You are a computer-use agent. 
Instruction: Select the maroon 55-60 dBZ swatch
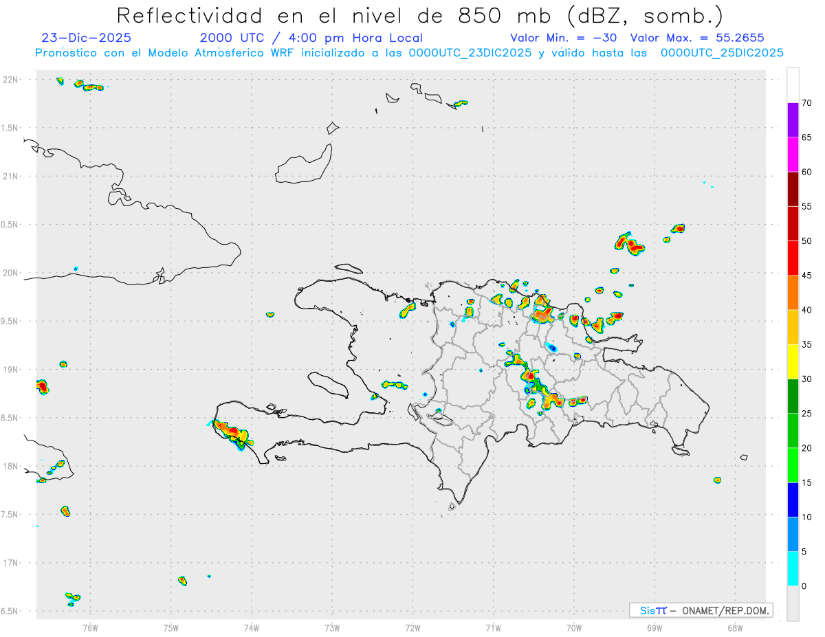point(793,189)
